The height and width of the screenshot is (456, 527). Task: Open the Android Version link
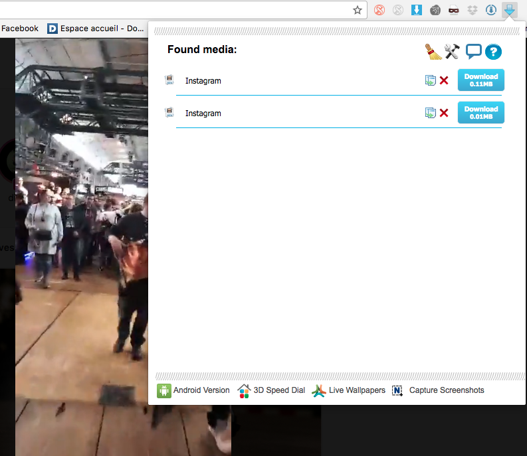193,390
